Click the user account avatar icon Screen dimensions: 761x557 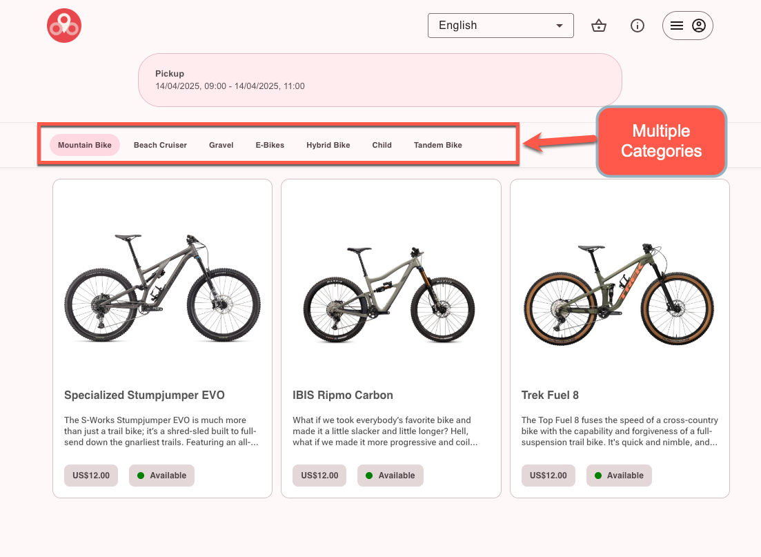[699, 26]
